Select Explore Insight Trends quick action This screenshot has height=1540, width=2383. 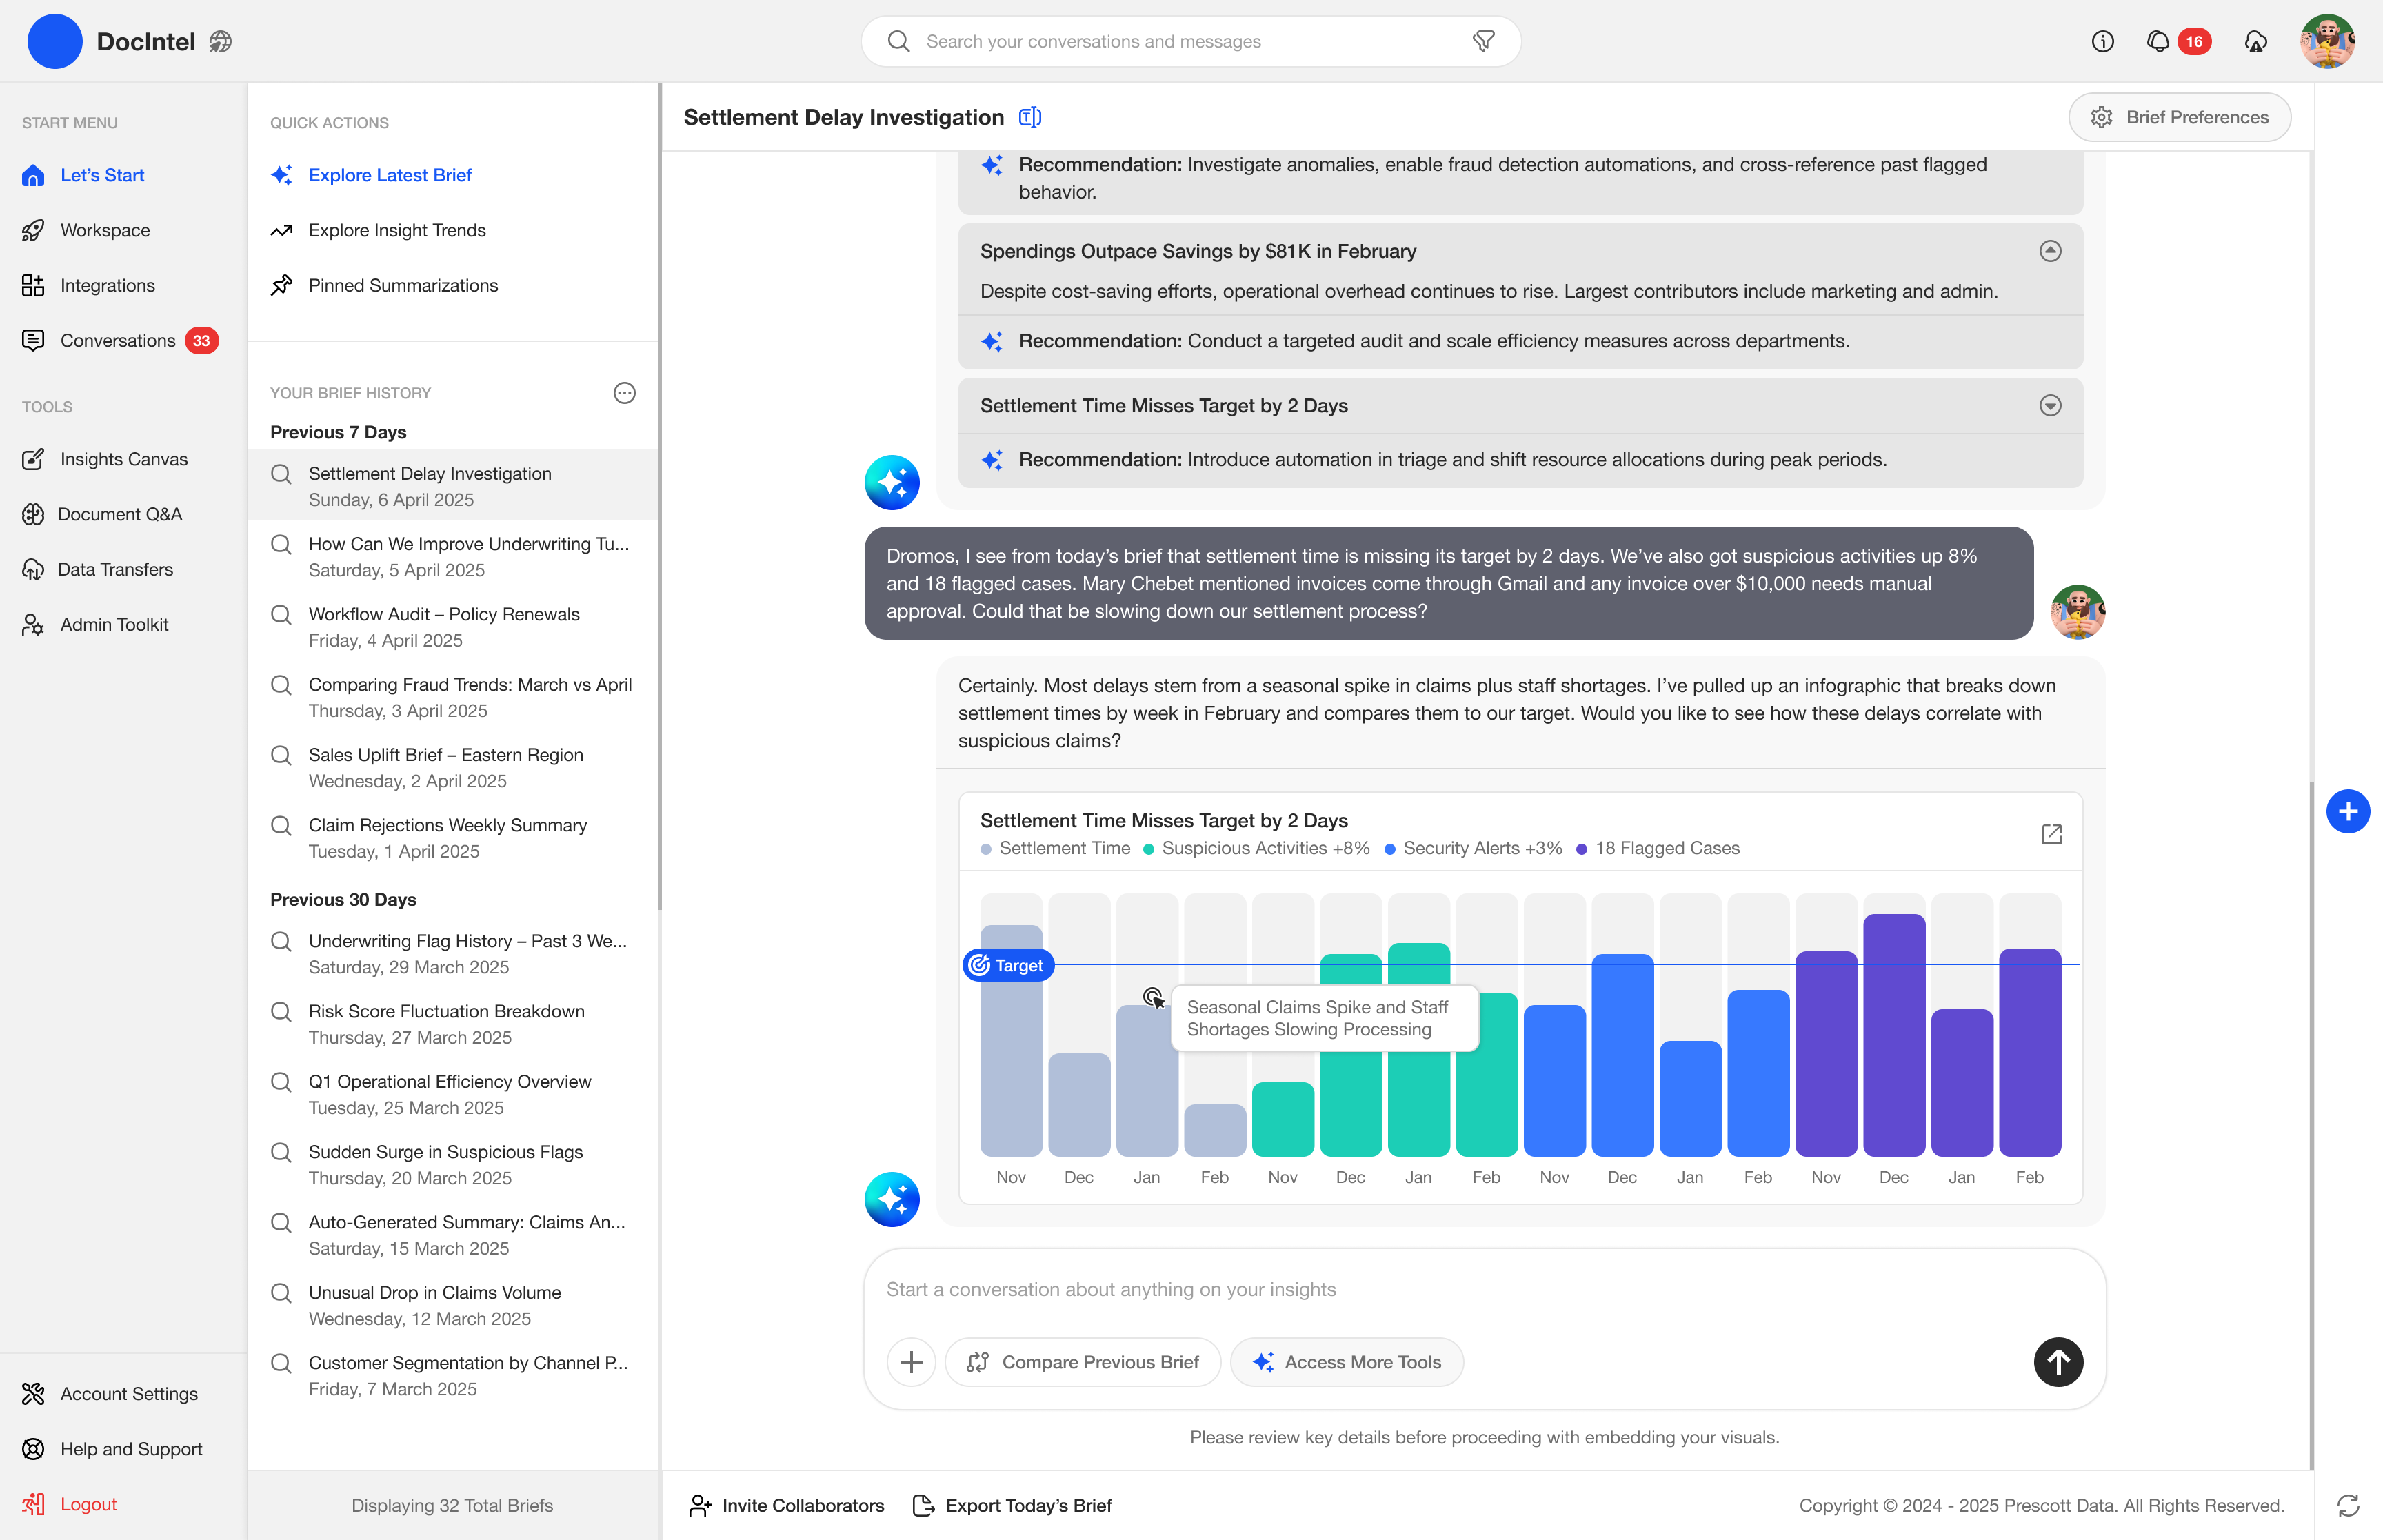(x=397, y=230)
